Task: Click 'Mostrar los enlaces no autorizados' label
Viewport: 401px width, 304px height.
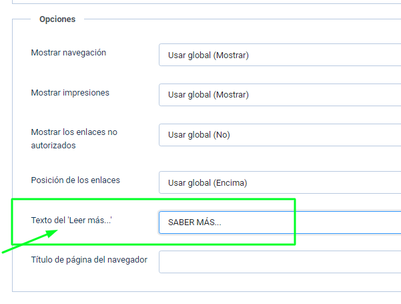Action: pyautogui.click(x=74, y=132)
